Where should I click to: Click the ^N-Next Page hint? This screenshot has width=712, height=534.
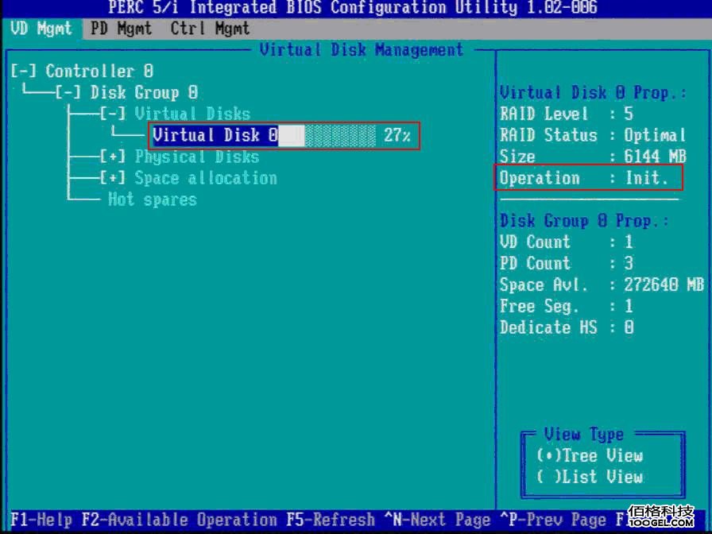click(x=437, y=520)
